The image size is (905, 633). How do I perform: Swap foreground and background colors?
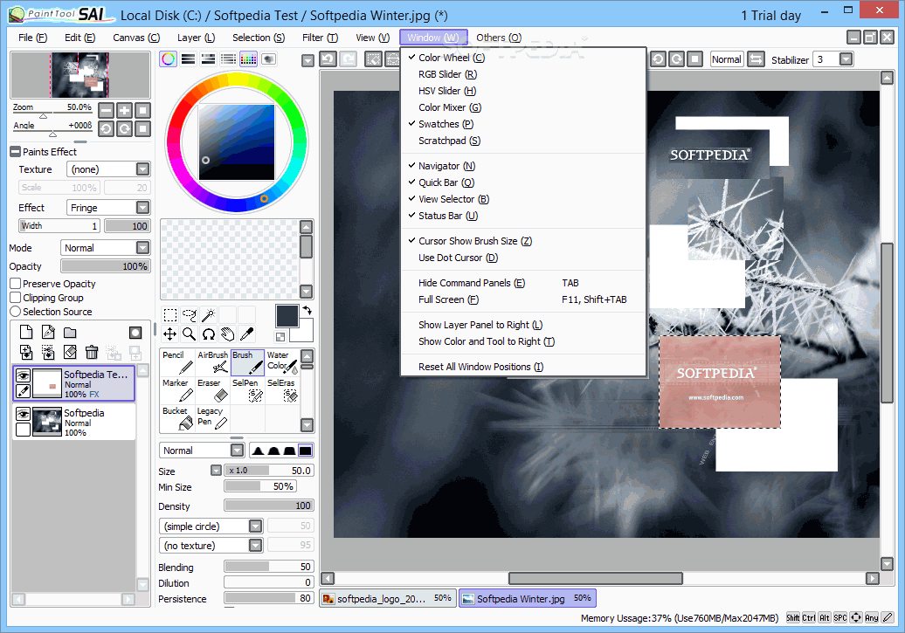(x=307, y=311)
